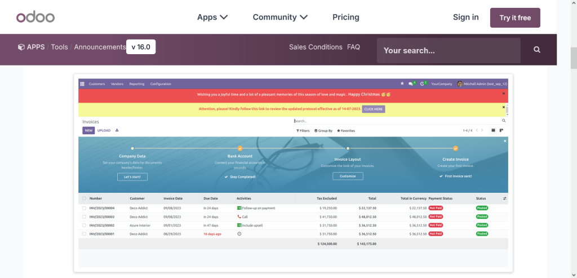Tick the checkbox for INV/2023/00004
Screen dimensions: 577x278
[x=85, y=208]
